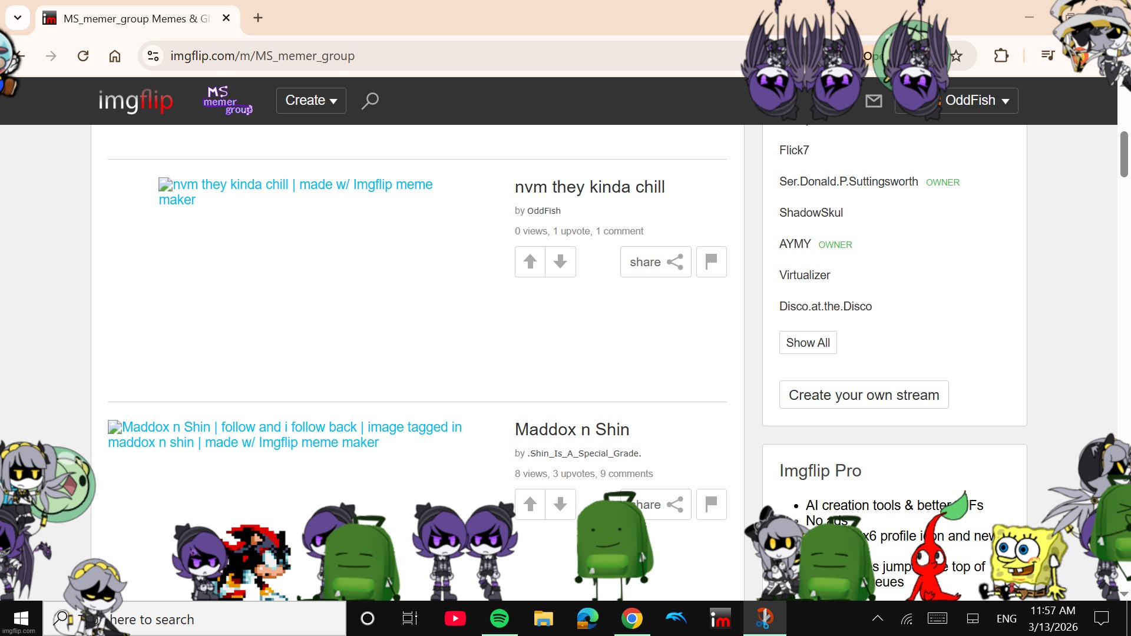
Task: Downvote the 'Maddox n Shin' post
Action: [x=560, y=504]
